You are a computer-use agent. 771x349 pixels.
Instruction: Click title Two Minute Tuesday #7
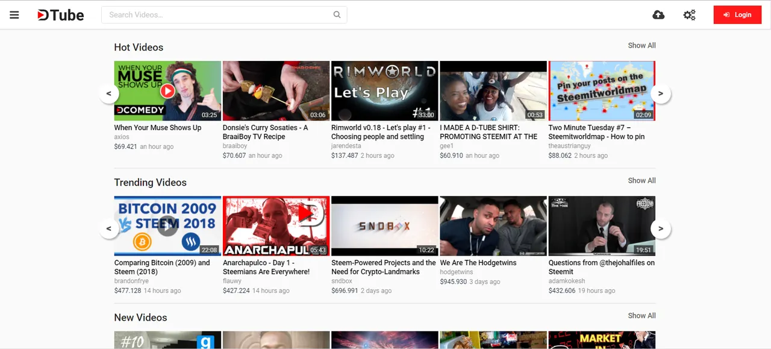[596, 132]
